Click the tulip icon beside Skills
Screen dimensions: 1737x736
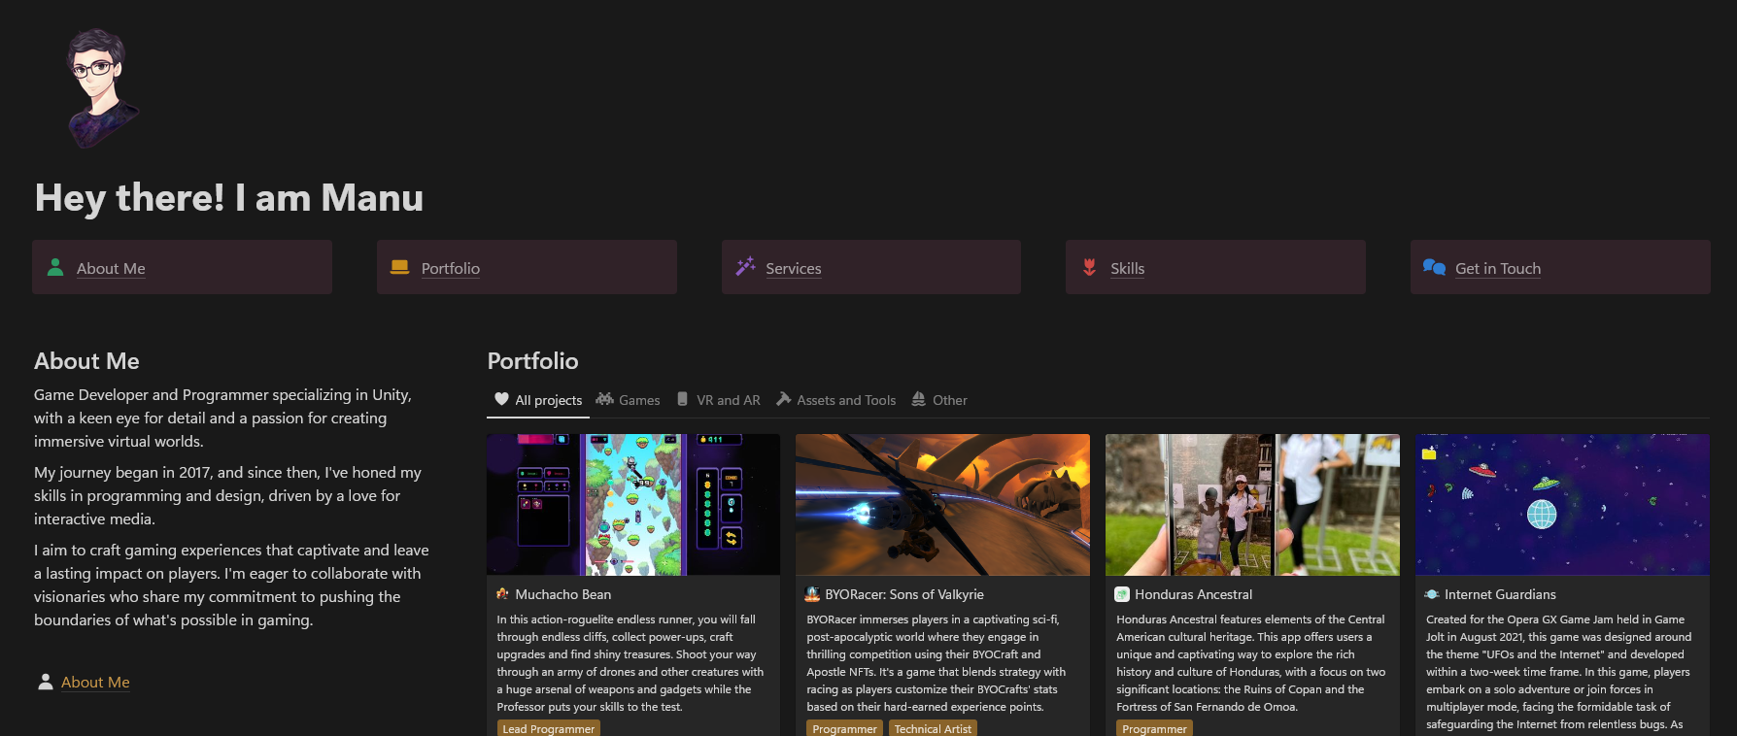pyautogui.click(x=1090, y=267)
